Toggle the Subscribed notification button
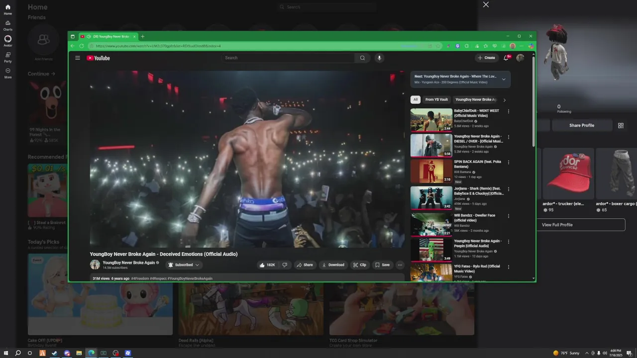Screen dimensions: 637x358 click(184, 265)
